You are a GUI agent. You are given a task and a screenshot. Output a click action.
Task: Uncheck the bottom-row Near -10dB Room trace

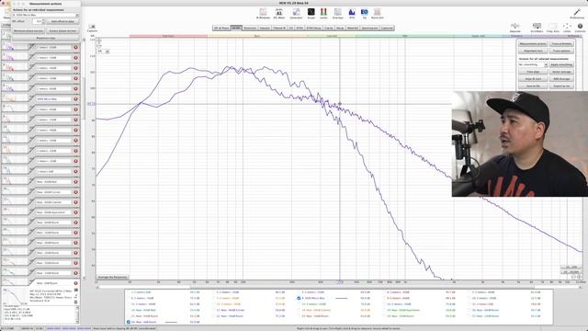[x=129, y=322]
